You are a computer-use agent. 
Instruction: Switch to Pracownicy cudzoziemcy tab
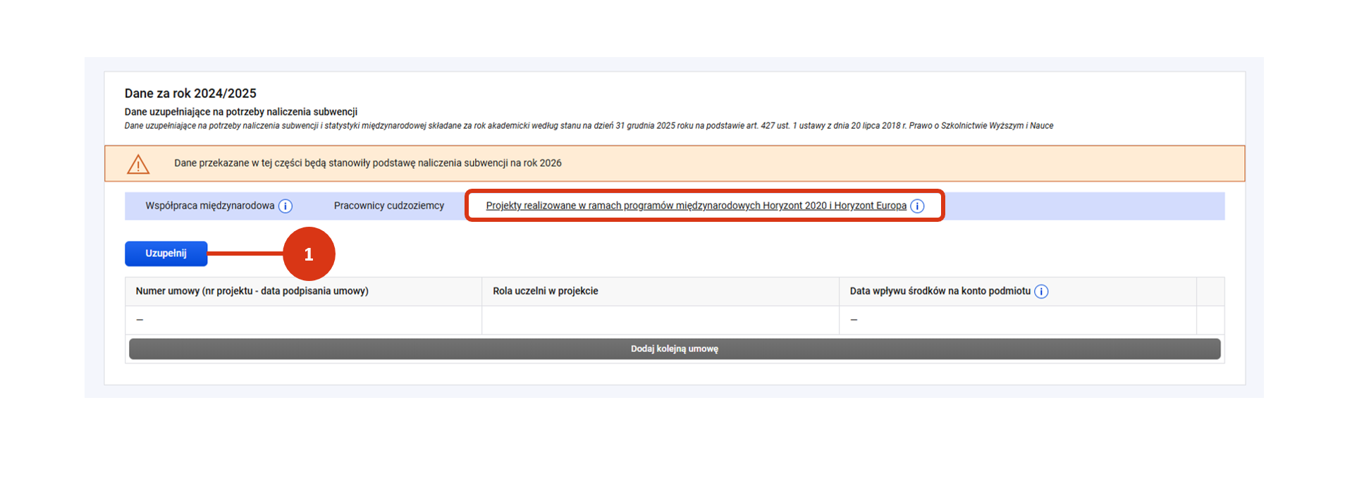click(388, 206)
